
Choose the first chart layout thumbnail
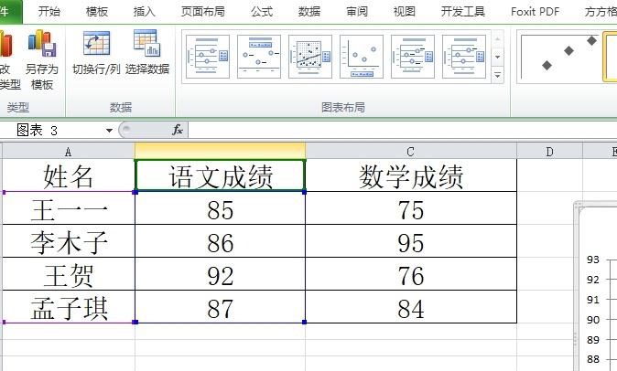click(x=208, y=57)
